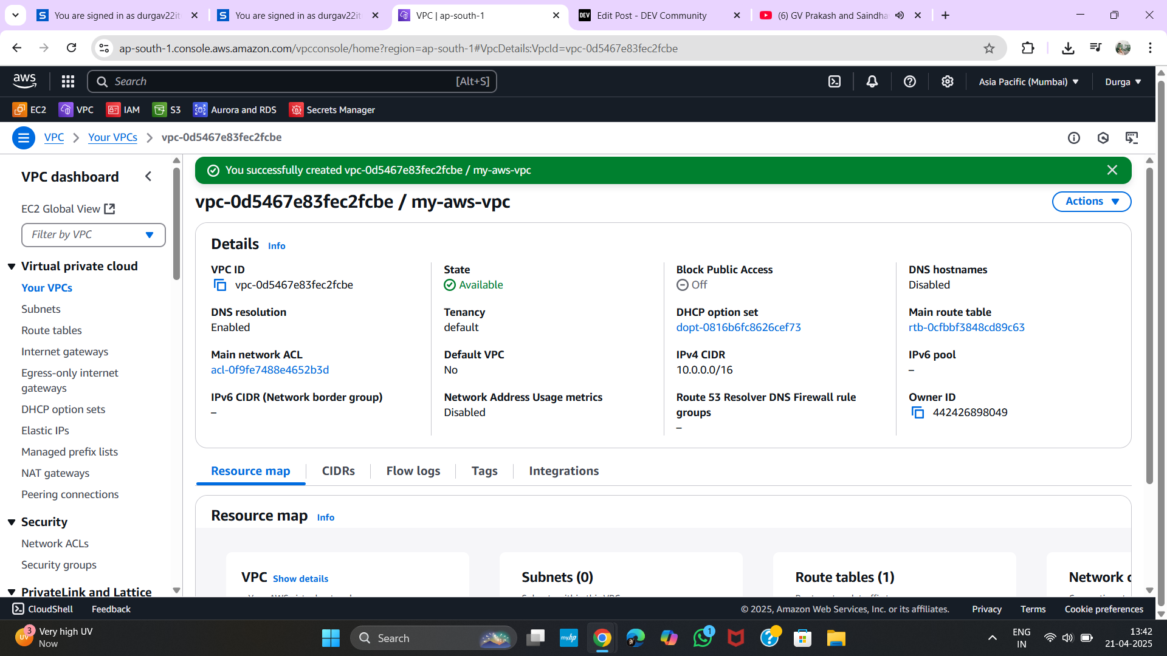The height and width of the screenshot is (656, 1167).
Task: Open Secrets Manager shortcut
Action: tap(332, 109)
